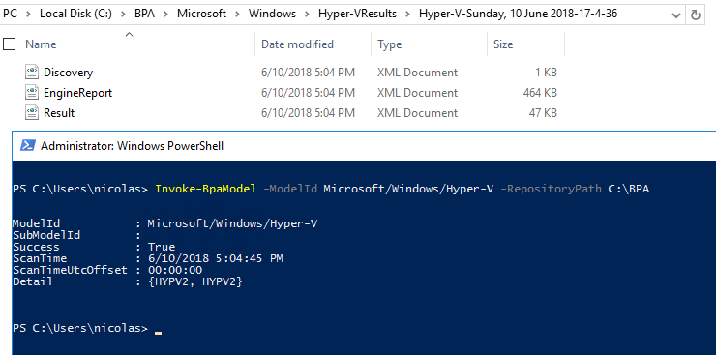Expand the chevron after Hyper-VResults breadcrumb
Viewport: 716px width, 355px height.
(x=407, y=15)
